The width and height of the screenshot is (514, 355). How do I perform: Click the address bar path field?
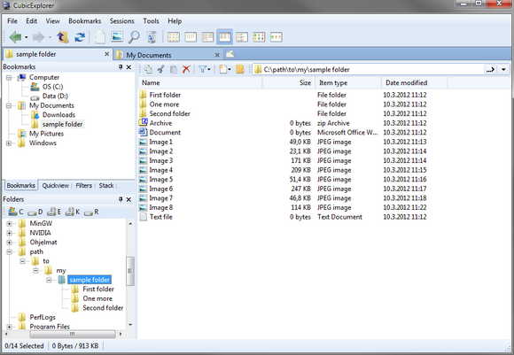(x=369, y=69)
